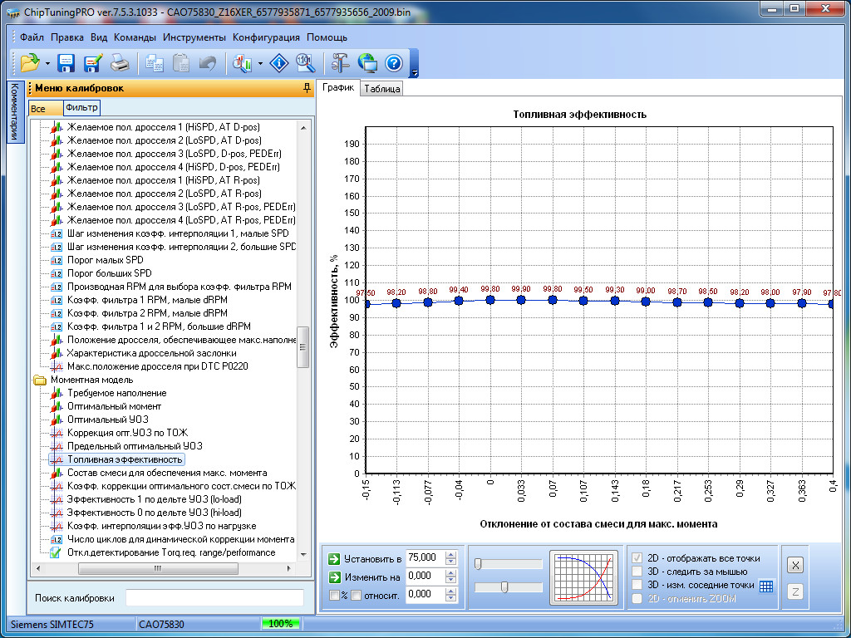Click the binary search magnifier icon

click(x=305, y=62)
